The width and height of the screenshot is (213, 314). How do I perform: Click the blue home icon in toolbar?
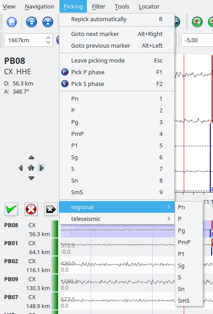coord(12,22)
